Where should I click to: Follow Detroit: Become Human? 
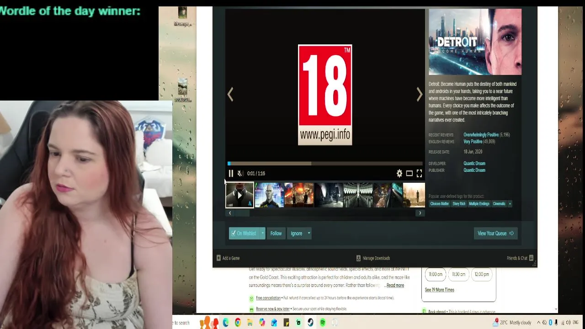pos(276,233)
